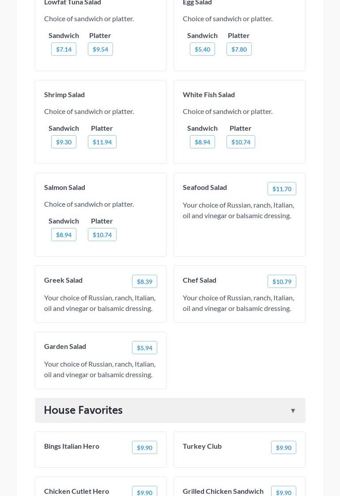Screen dimensions: 340x496
Task: Click Turkey Club $9.90 price button
Action: tap(283, 447)
